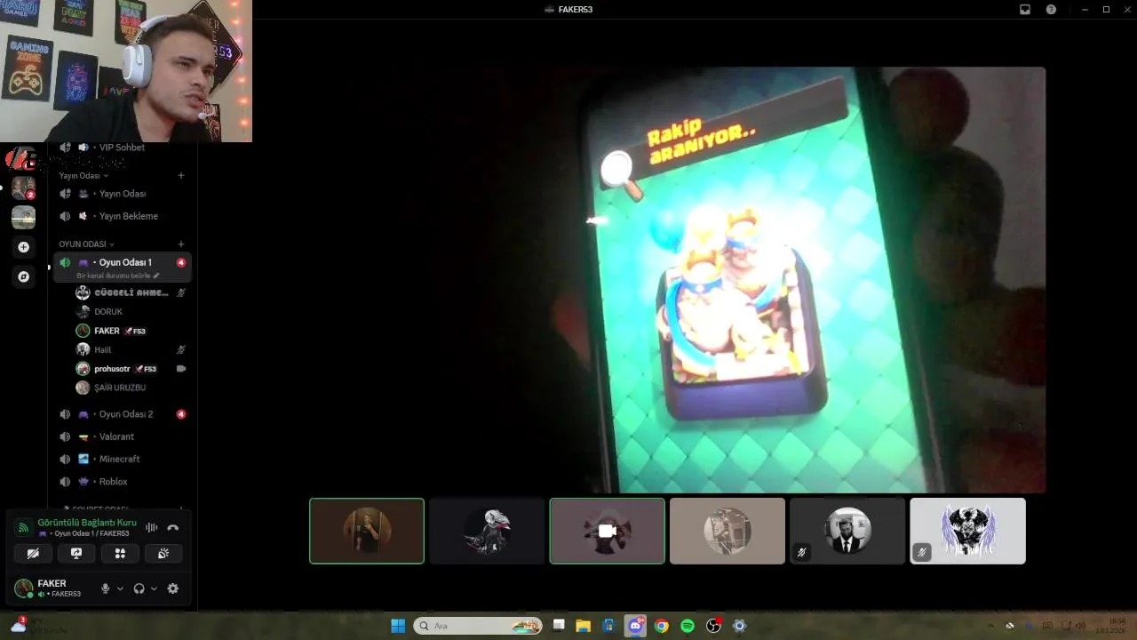Open Spotify from taskbar
Screen dimensions: 1137x640
(x=688, y=626)
